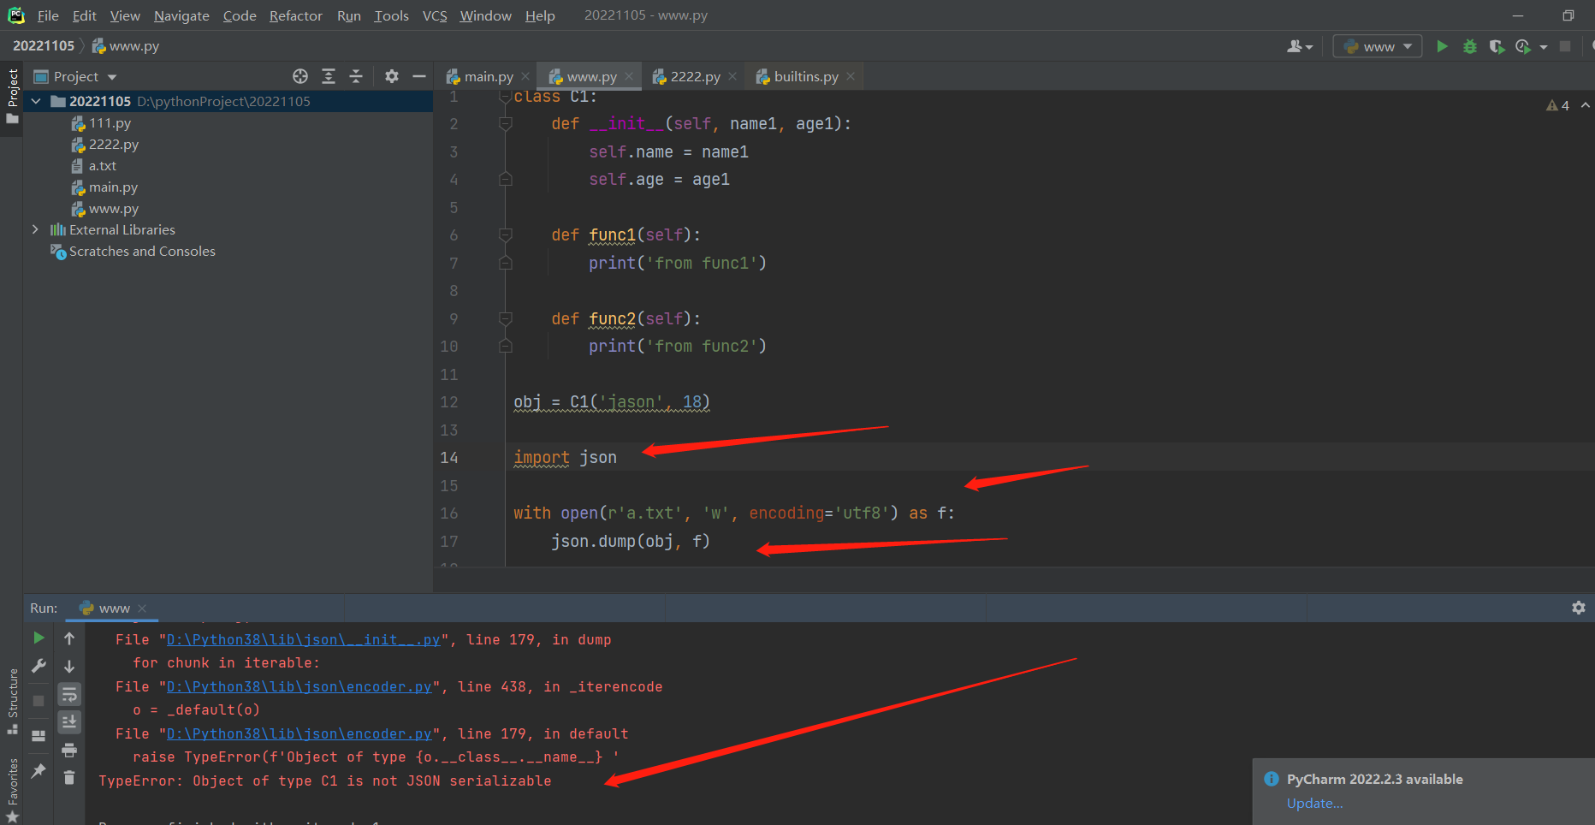This screenshot has width=1595, height=825.
Task: Rerun www in Run panel
Action: [x=39, y=638]
